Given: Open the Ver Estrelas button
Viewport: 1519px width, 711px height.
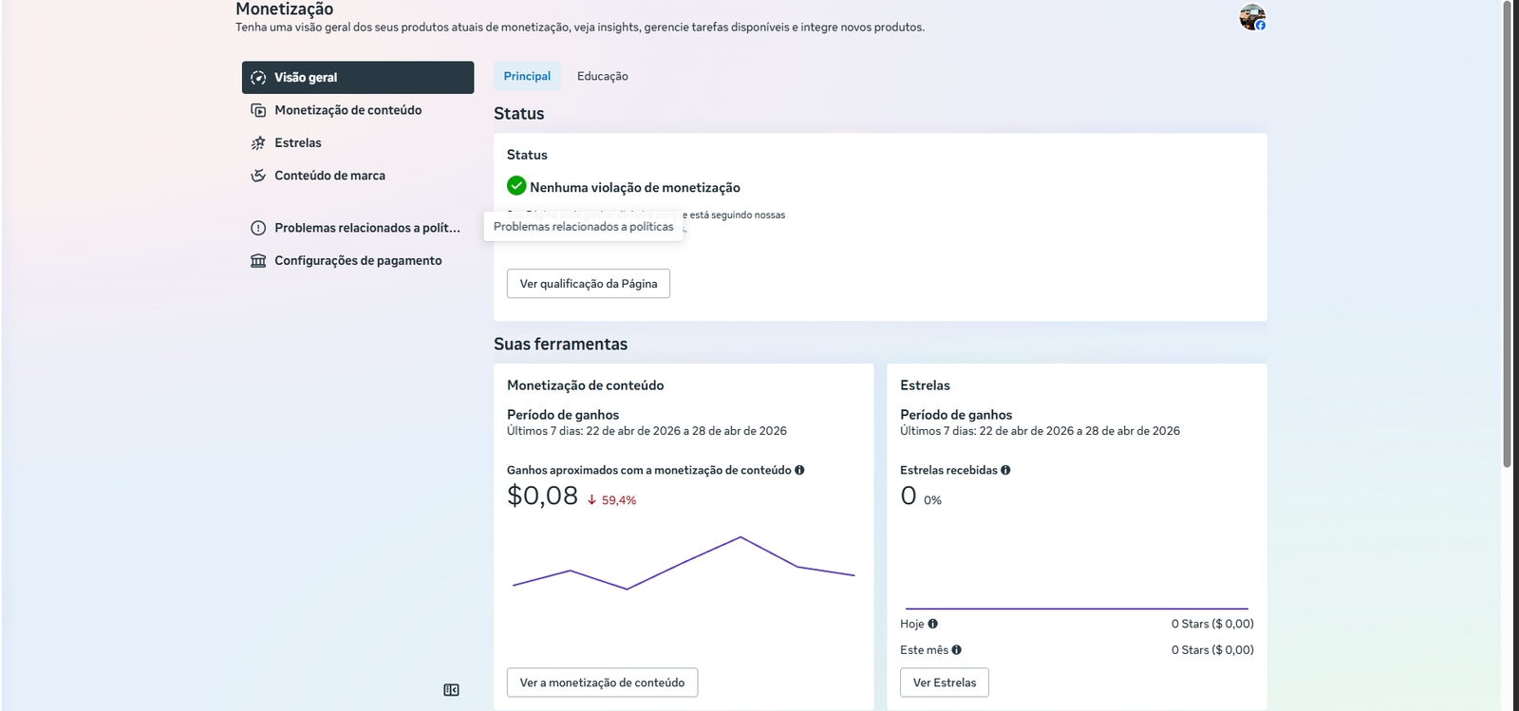Looking at the screenshot, I should point(945,683).
